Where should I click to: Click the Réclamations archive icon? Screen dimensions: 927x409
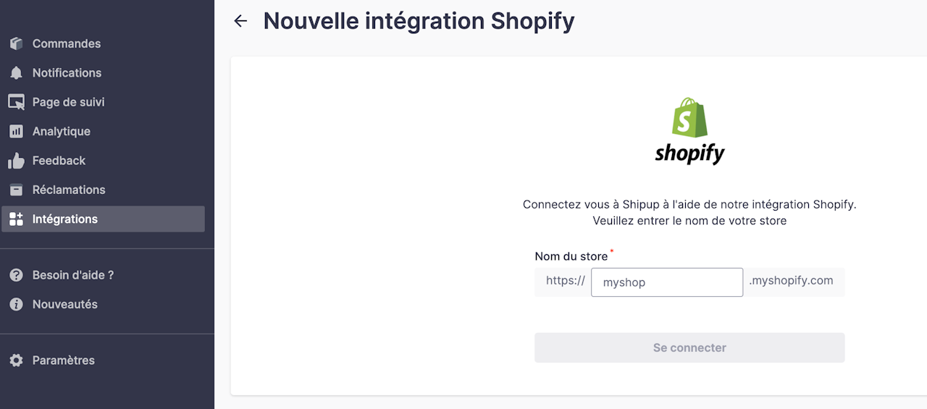point(16,190)
